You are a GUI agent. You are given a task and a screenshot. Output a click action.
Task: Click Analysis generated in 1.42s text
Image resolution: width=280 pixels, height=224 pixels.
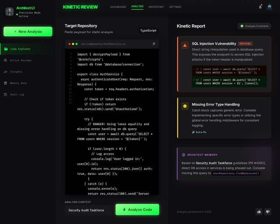click(194, 211)
